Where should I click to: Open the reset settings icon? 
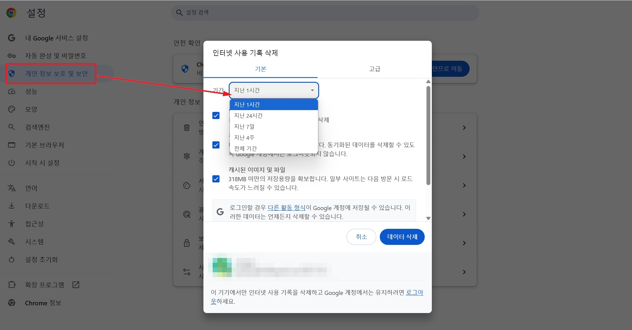pyautogui.click(x=12, y=259)
